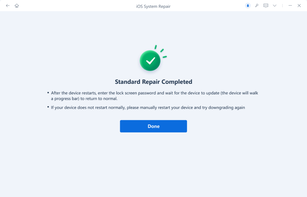Minimize the iOS System Repair window
Image resolution: width=307 pixels, height=197 pixels.
tap(290, 6)
